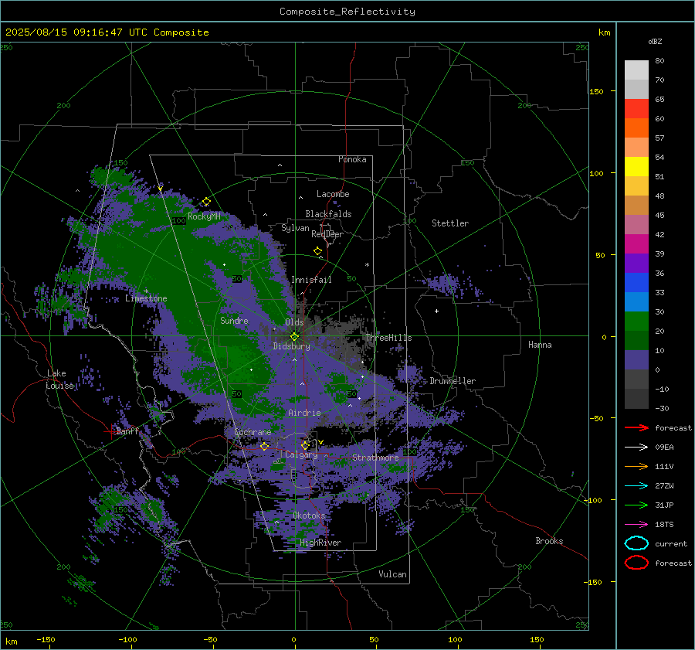Click the Airdrie city label
Viewport: 695px width, 650px height.
pos(304,413)
